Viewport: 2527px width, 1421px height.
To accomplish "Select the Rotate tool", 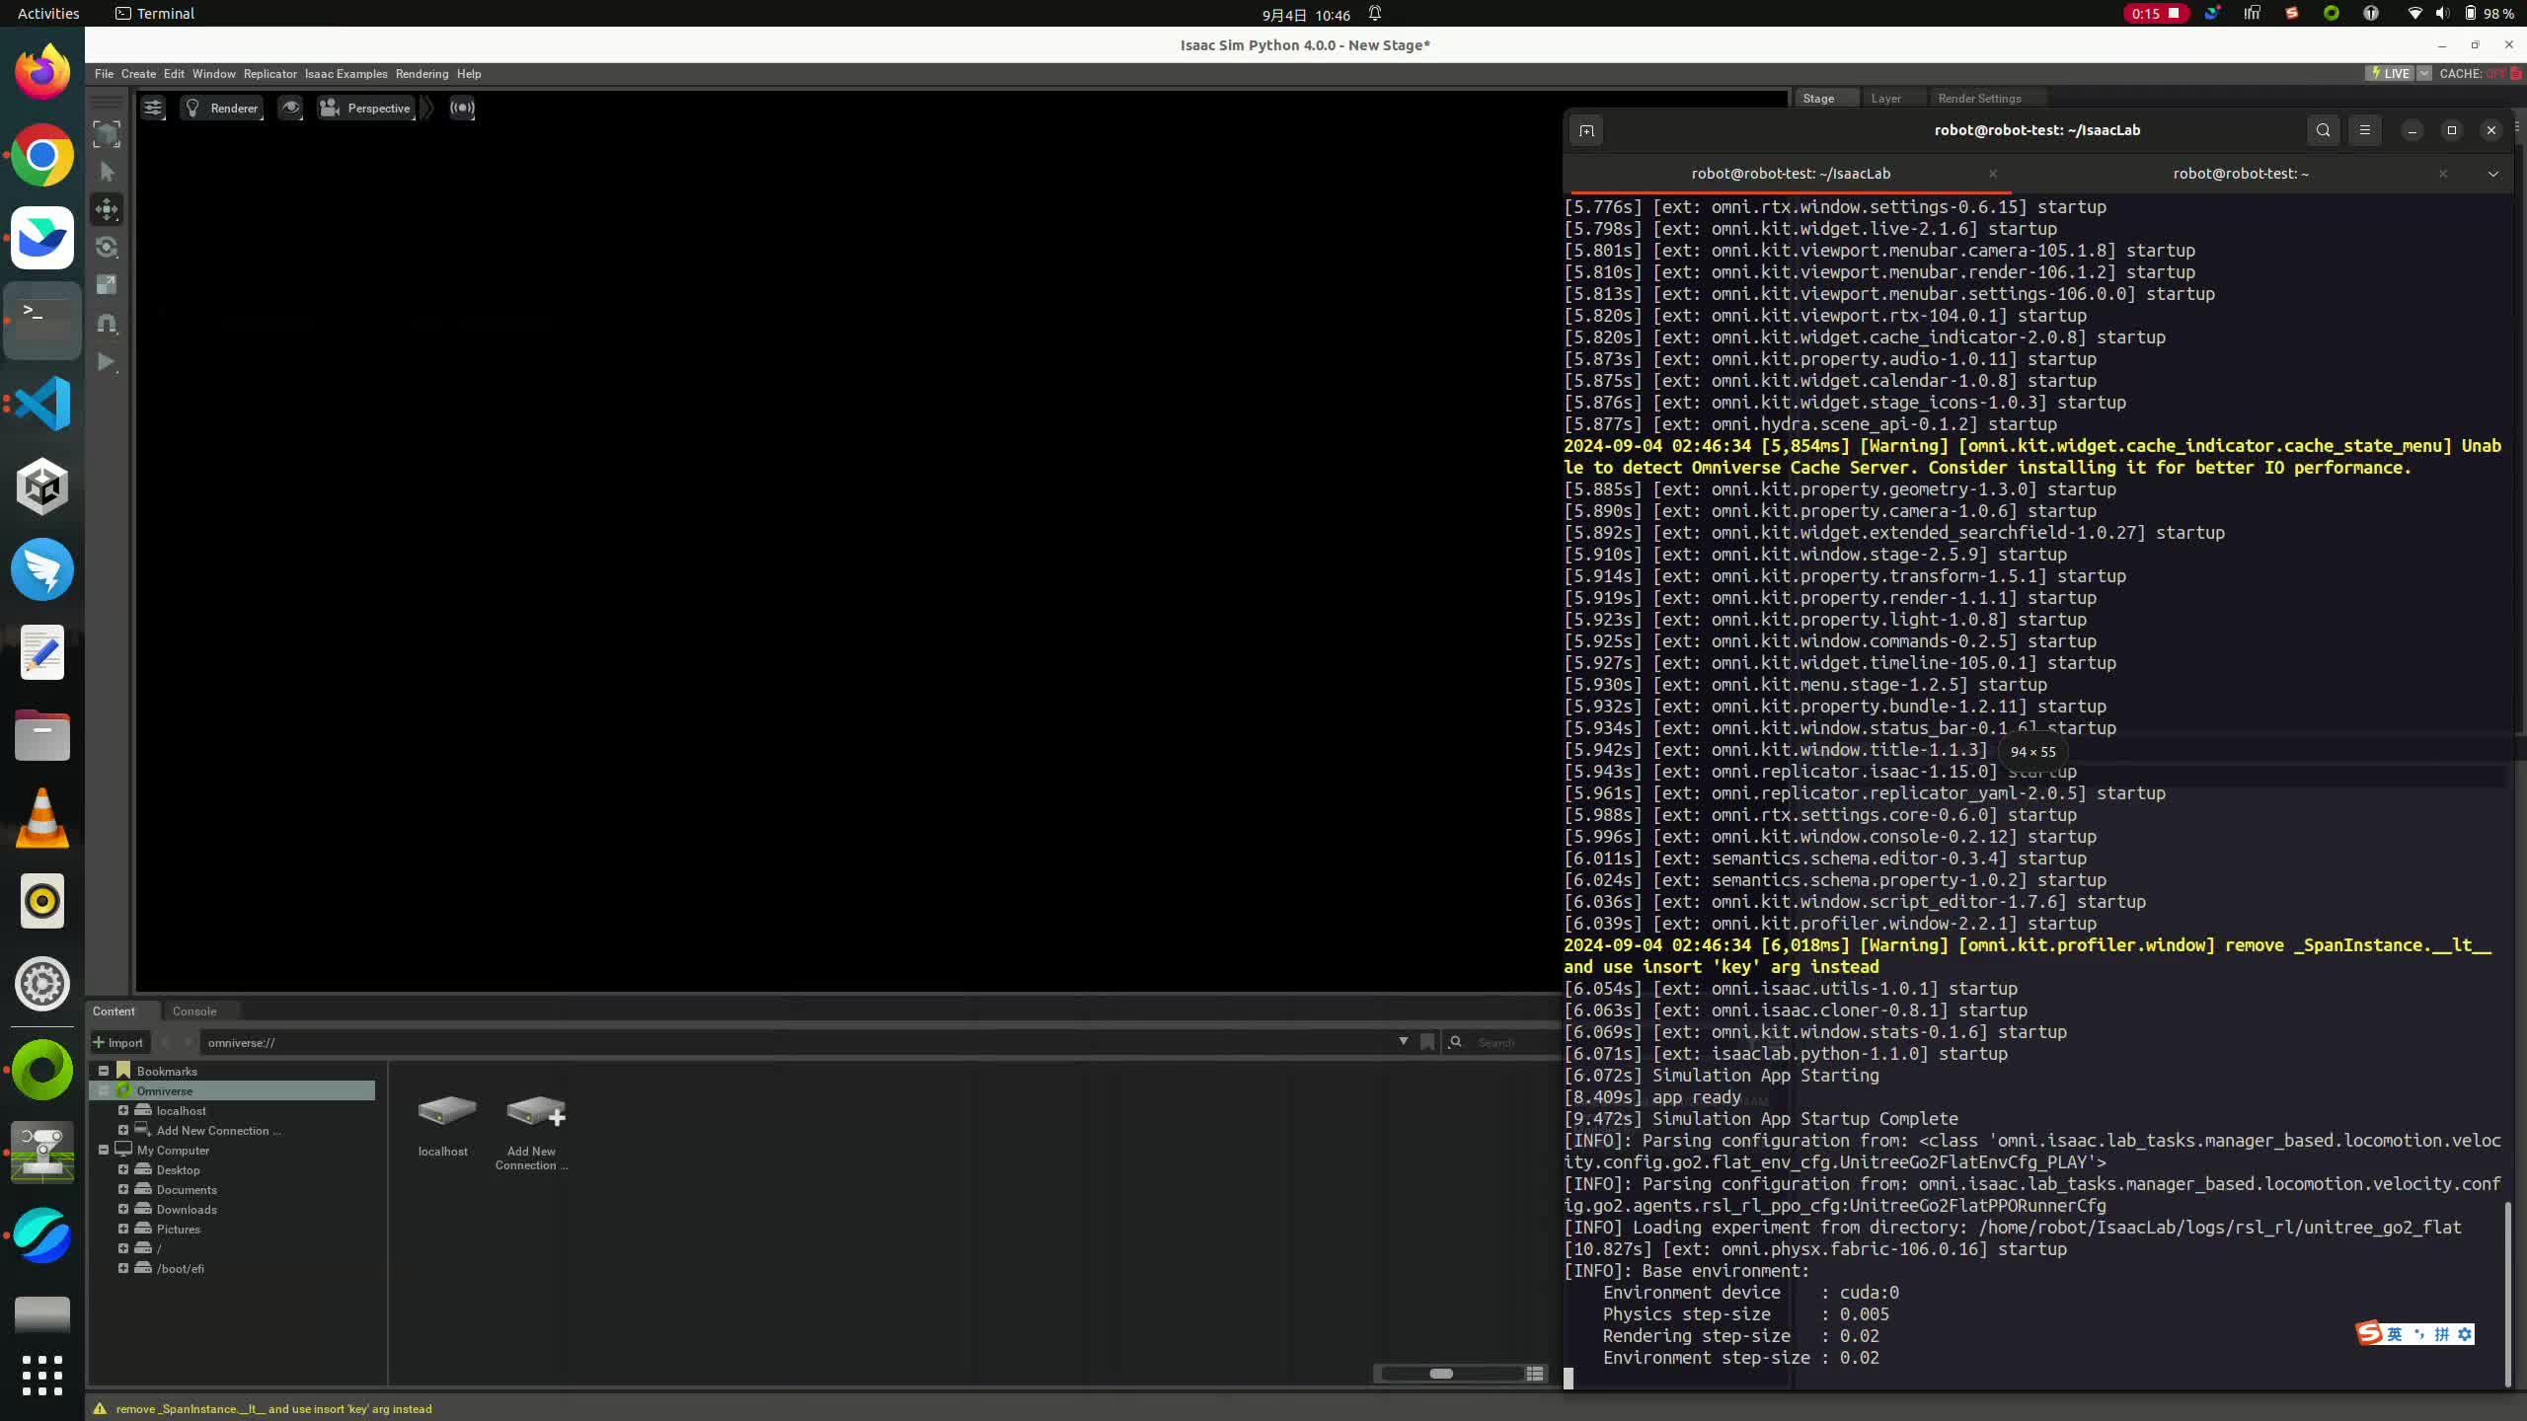I will (x=107, y=248).
